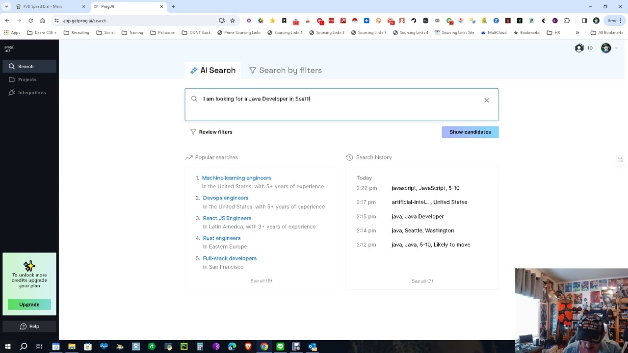Click the credits icon next to 10

[x=579, y=48]
